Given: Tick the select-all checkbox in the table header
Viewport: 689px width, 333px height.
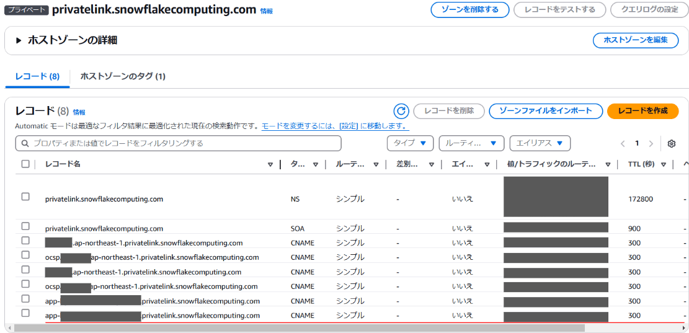Looking at the screenshot, I should pyautogui.click(x=25, y=164).
